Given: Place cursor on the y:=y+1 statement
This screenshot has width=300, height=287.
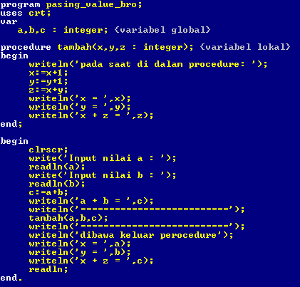Looking at the screenshot, I should click(x=48, y=81).
